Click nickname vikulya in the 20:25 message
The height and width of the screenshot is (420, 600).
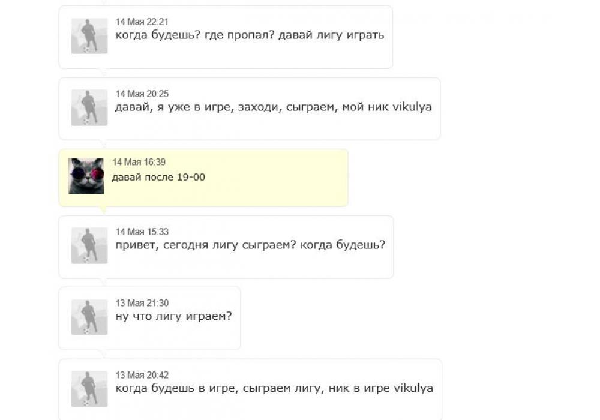tap(412, 107)
